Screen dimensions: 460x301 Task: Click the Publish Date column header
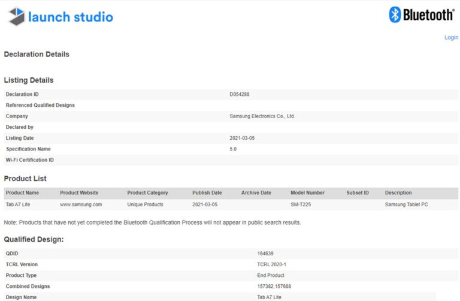[207, 192]
